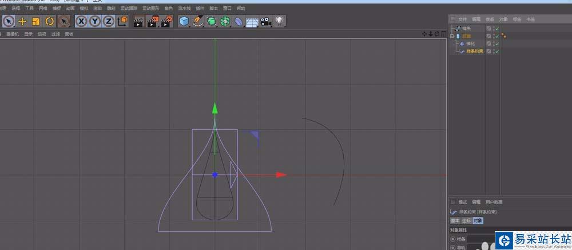Toggle Y axis lock
The image size is (572, 250).
(95, 22)
